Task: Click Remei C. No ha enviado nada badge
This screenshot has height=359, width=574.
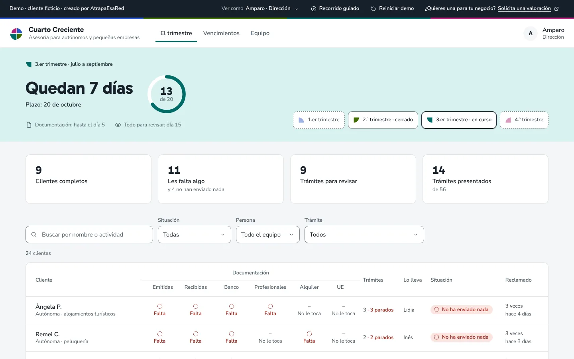Action: click(462, 337)
